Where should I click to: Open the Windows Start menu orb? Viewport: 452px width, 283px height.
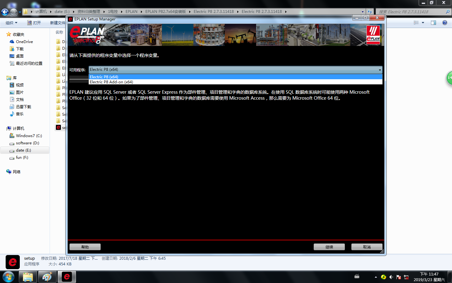pos(8,277)
